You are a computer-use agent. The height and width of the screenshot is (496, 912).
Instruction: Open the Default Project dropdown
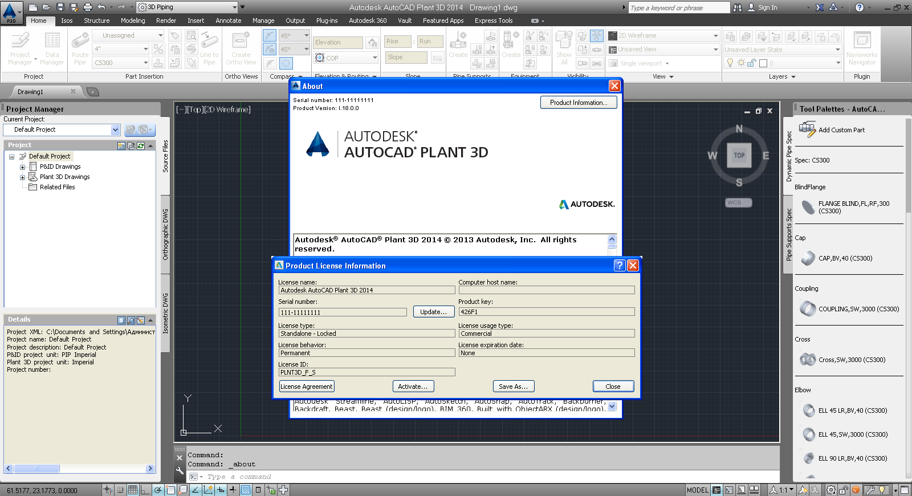(115, 130)
